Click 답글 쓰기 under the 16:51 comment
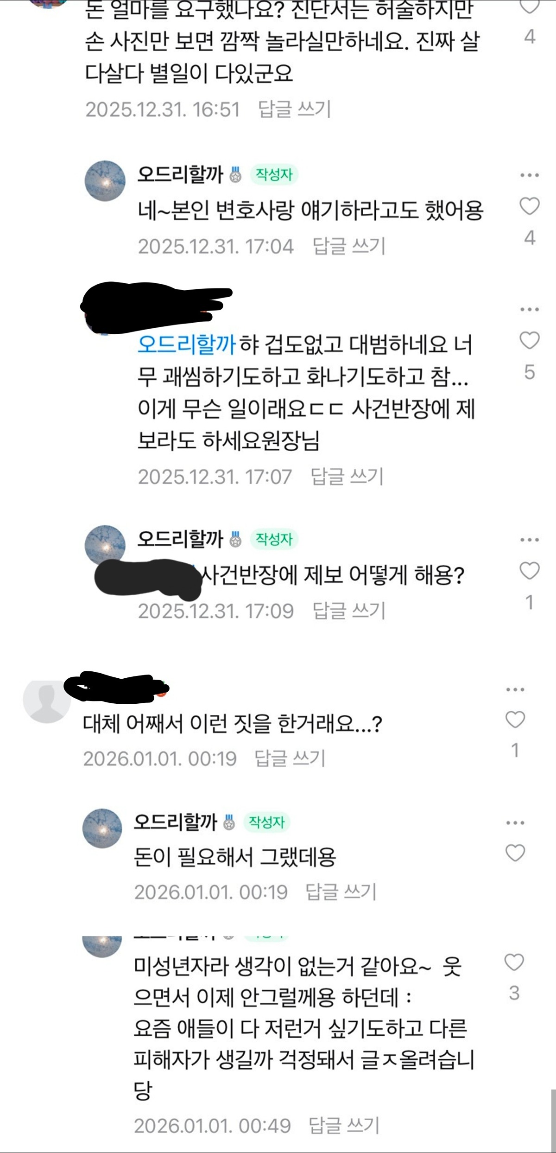 coord(294,109)
